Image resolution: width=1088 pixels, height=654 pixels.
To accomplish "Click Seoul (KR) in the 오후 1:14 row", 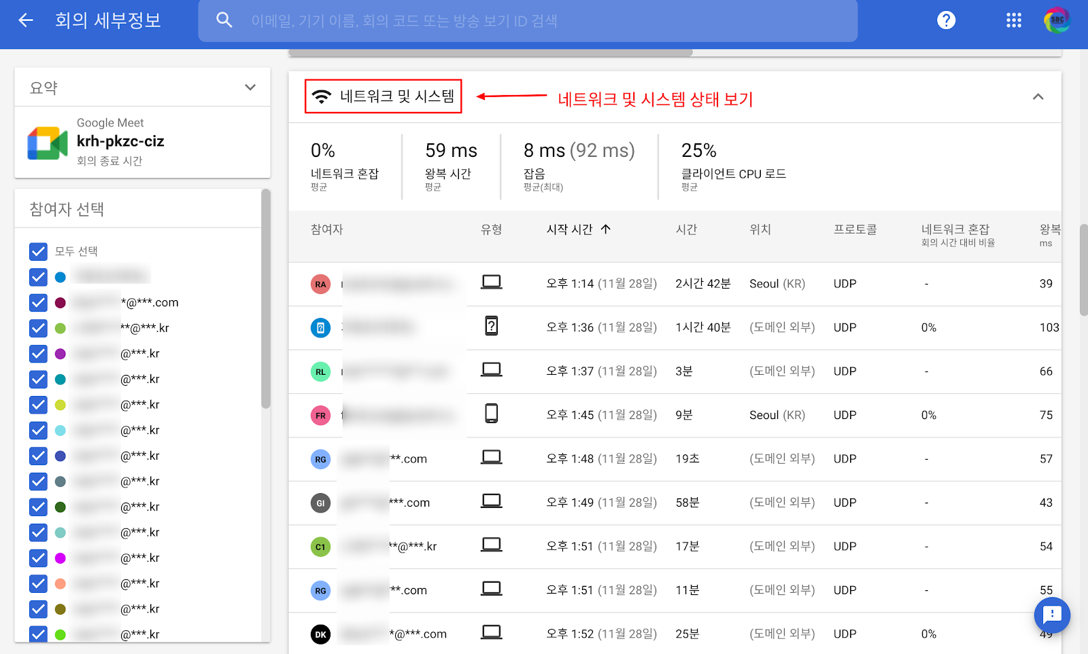I will pos(777,284).
